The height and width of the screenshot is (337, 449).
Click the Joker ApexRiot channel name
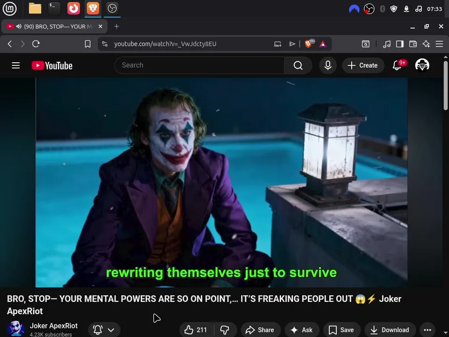click(x=53, y=326)
